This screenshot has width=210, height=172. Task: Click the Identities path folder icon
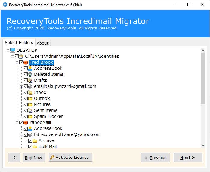click(x=21, y=56)
